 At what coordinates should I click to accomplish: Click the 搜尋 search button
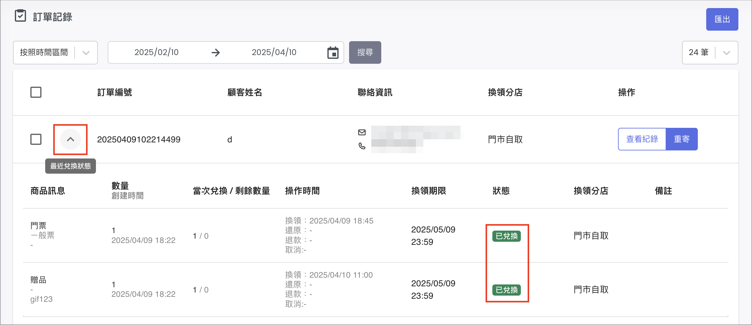365,53
